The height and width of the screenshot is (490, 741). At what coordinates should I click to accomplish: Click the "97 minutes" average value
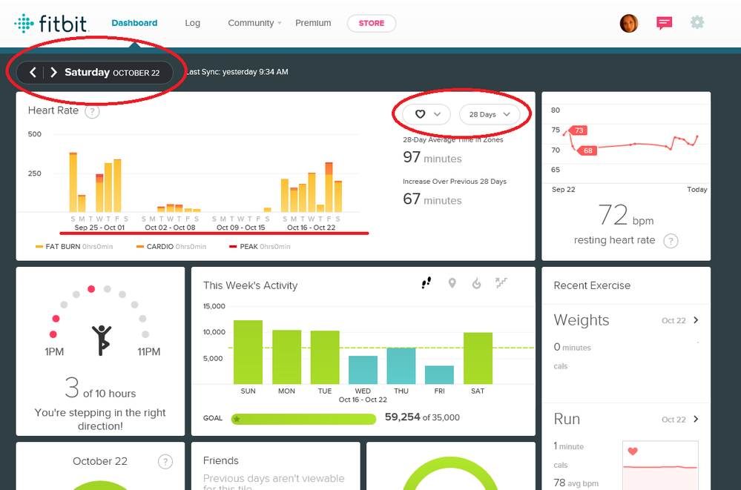pyautogui.click(x=432, y=157)
